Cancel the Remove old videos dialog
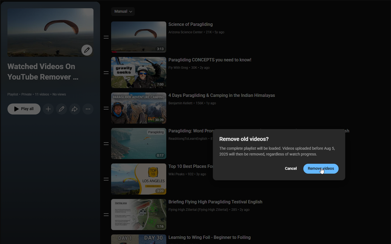Image resolution: width=391 pixels, height=244 pixels. tap(291, 169)
